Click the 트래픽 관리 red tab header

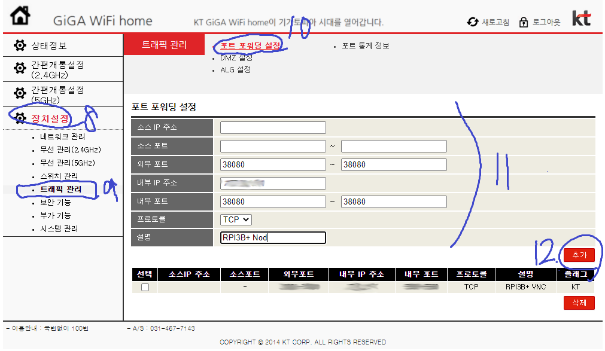pyautogui.click(x=164, y=44)
